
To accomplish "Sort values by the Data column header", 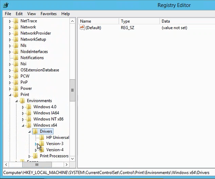I will (x=187, y=21).
